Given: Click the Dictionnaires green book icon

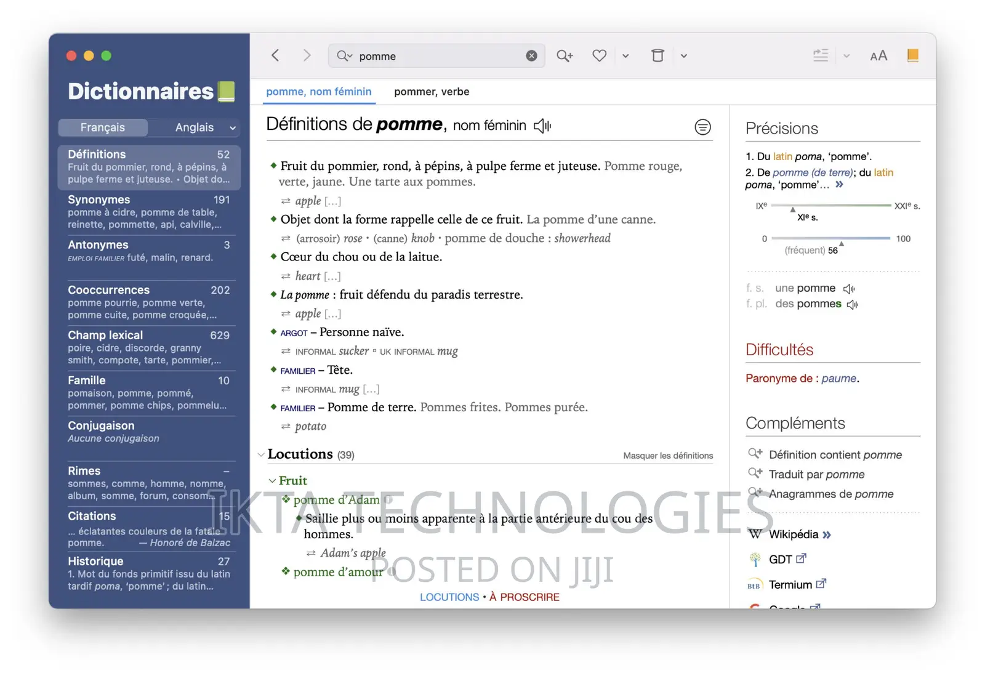Looking at the screenshot, I should 227,91.
